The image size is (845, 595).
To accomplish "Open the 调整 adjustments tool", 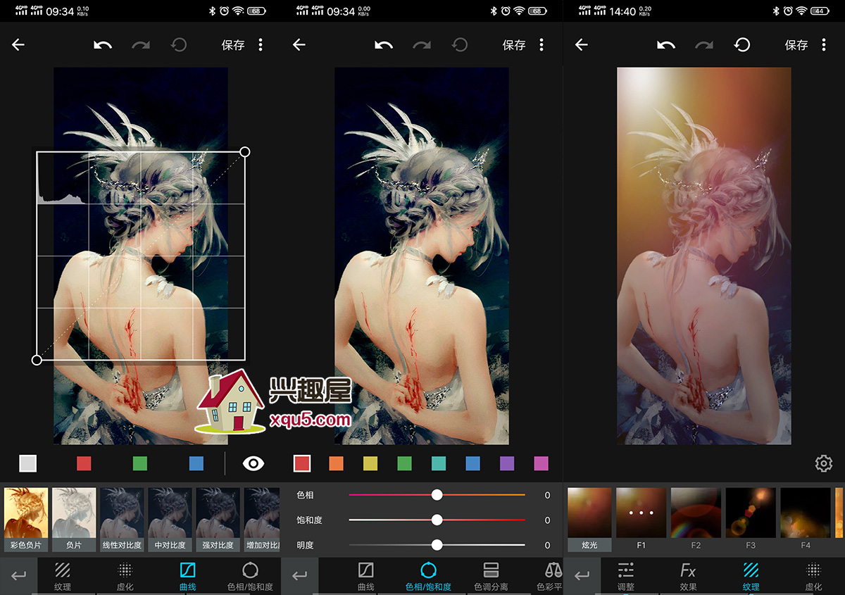I will (x=625, y=576).
